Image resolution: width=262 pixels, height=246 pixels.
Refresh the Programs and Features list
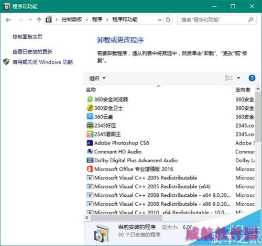click(168, 20)
